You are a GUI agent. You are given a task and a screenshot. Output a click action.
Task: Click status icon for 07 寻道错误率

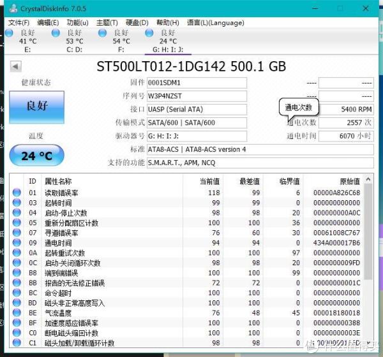[17, 233]
